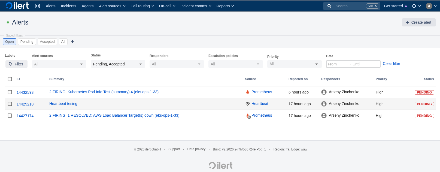Switch to the Pending saved filter
Image resolution: width=440 pixels, height=172 pixels.
27,42
